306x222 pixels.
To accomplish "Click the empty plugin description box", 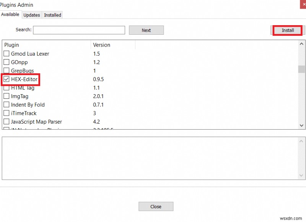I will (x=150, y=158).
